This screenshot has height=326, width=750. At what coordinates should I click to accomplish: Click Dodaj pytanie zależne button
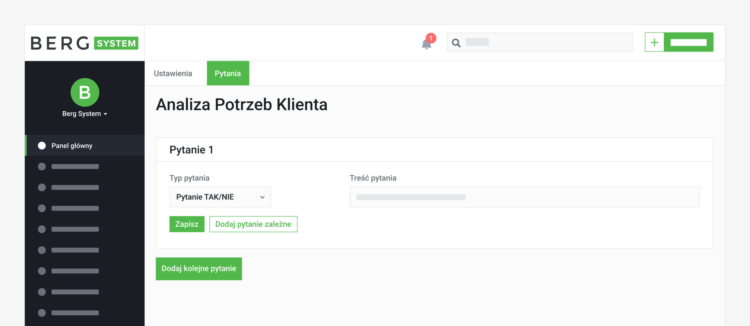(x=253, y=224)
